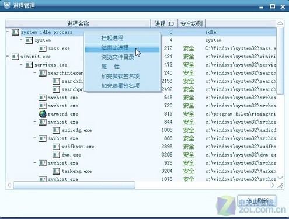
Task: Click the icon next to taskeng.exe
Action: coord(56,171)
